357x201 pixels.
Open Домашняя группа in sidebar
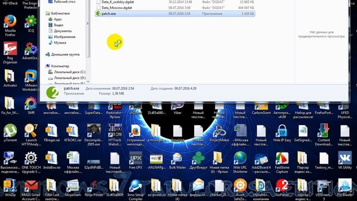click(x=62, y=55)
